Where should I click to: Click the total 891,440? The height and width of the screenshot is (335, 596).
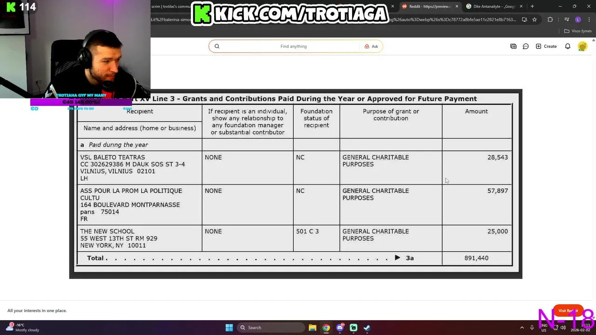pos(476,258)
